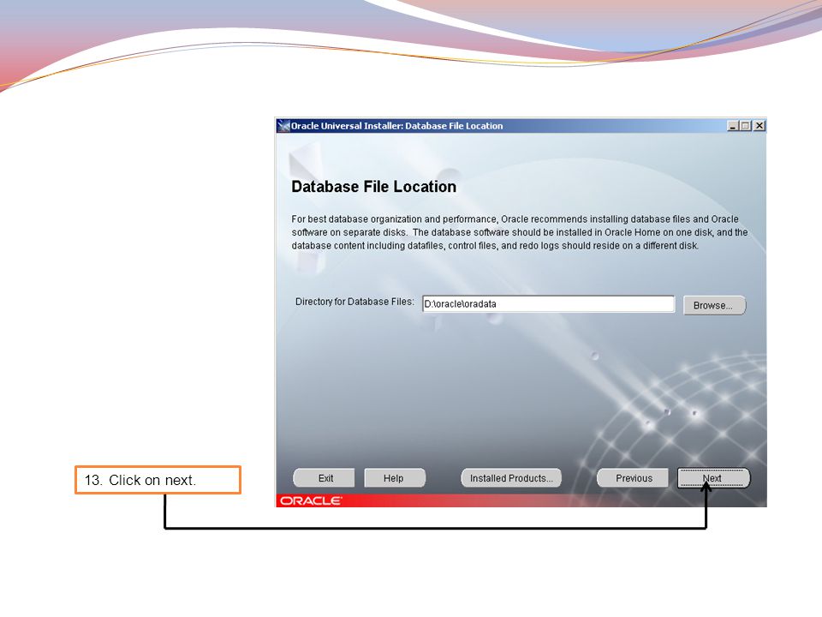
Task: Open the Help button
Action: point(394,478)
